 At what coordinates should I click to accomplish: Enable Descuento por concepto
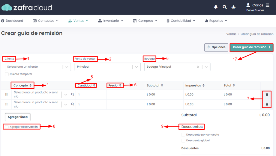click(183, 135)
